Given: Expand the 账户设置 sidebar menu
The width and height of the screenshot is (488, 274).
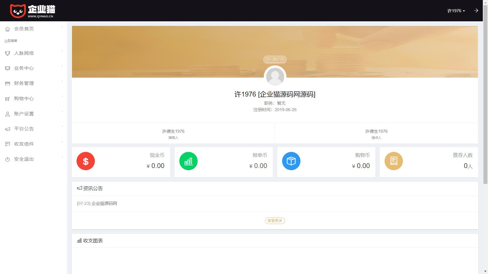Looking at the screenshot, I should (x=34, y=114).
